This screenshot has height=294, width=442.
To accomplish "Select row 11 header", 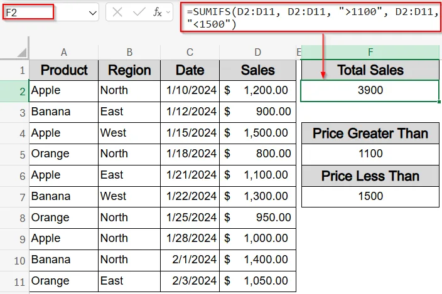I will click(x=14, y=282).
